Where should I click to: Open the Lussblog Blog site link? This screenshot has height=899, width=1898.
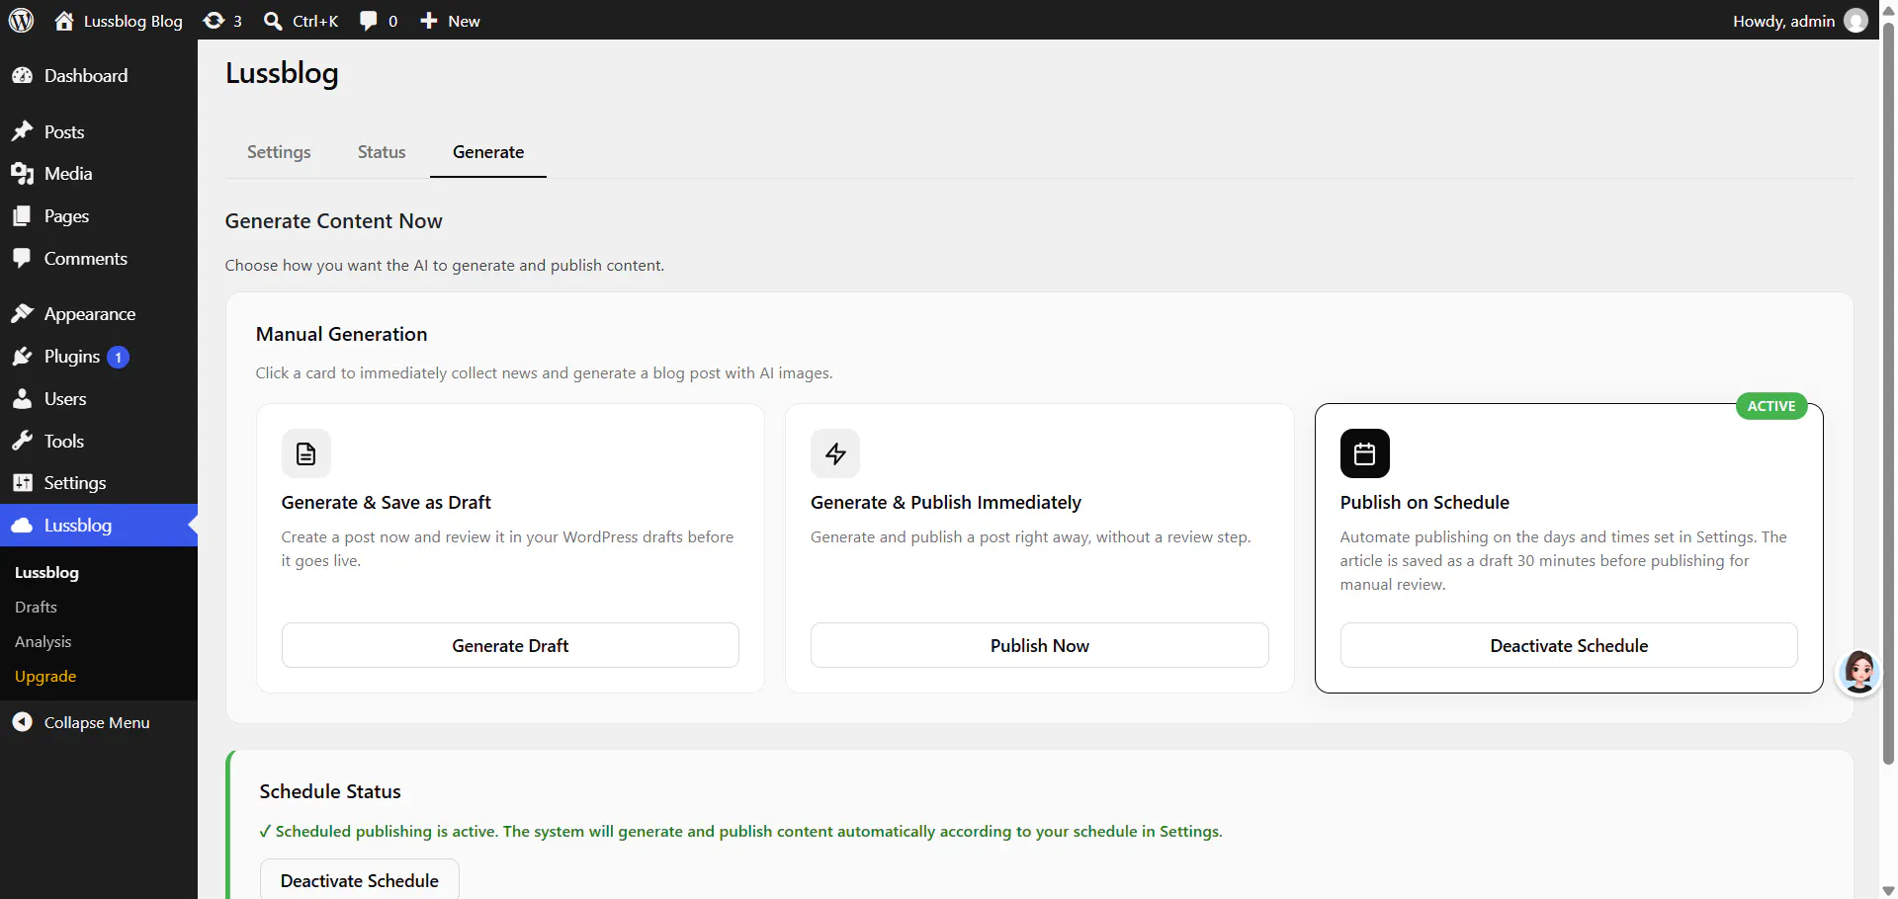pos(133,21)
